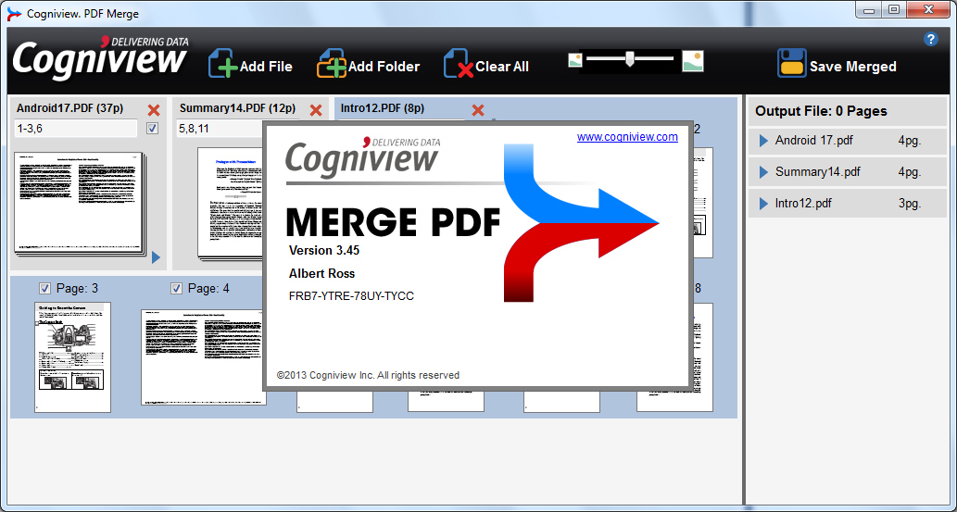Expand Android 17.pdf in output list
The width and height of the screenshot is (957, 512).
click(x=763, y=141)
